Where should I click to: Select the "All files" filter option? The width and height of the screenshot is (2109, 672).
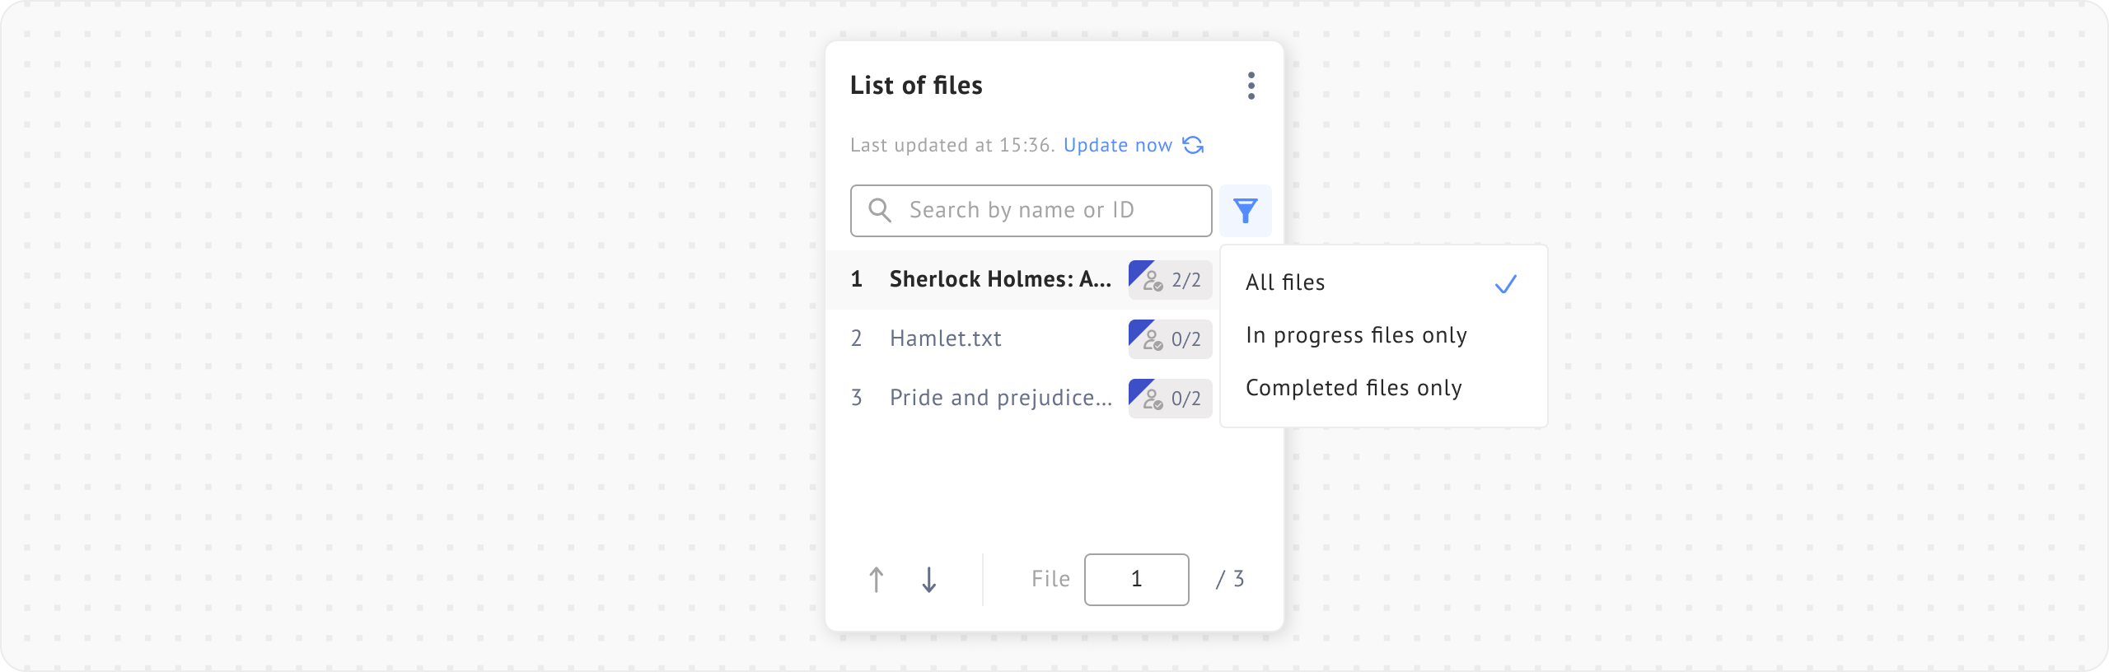click(x=1285, y=282)
